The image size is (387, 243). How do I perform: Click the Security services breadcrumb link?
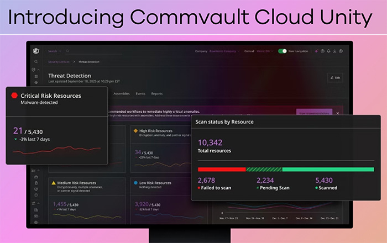[x=59, y=62]
